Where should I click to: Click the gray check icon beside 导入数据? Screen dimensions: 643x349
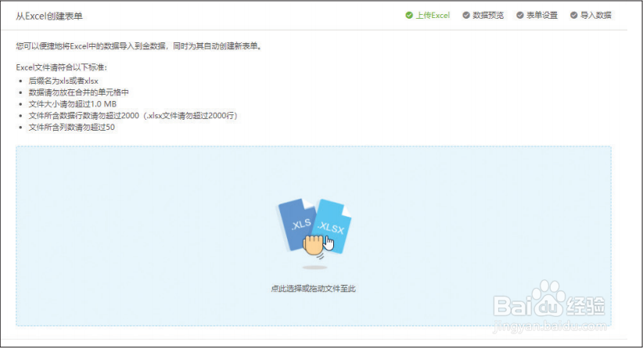[x=573, y=16]
